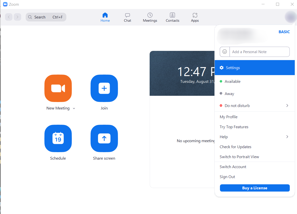Click the Meetings clock icon
The width and height of the screenshot is (297, 214).
[150, 15]
